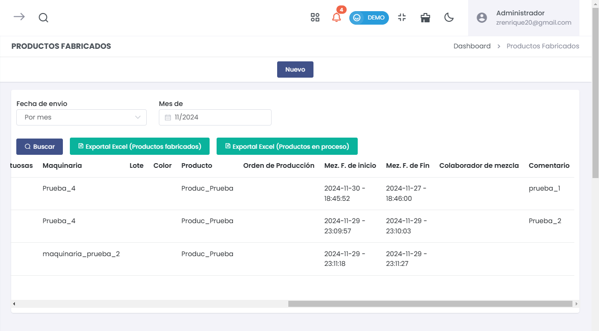Toggle dark mode with the moon icon
The width and height of the screenshot is (599, 331).
449,18
